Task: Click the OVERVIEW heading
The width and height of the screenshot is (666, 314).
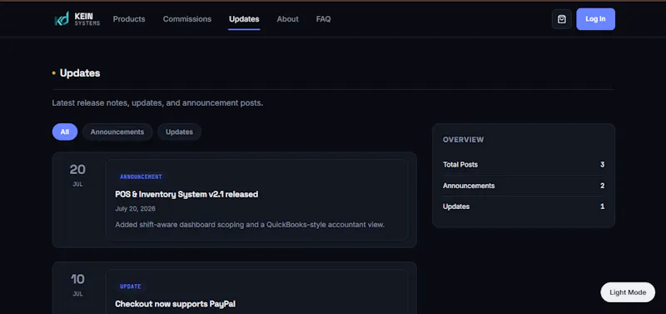Action: (x=463, y=140)
